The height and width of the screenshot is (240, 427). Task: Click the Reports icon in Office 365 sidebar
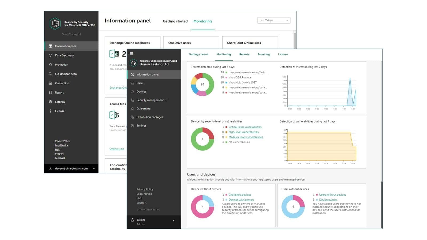(x=50, y=93)
